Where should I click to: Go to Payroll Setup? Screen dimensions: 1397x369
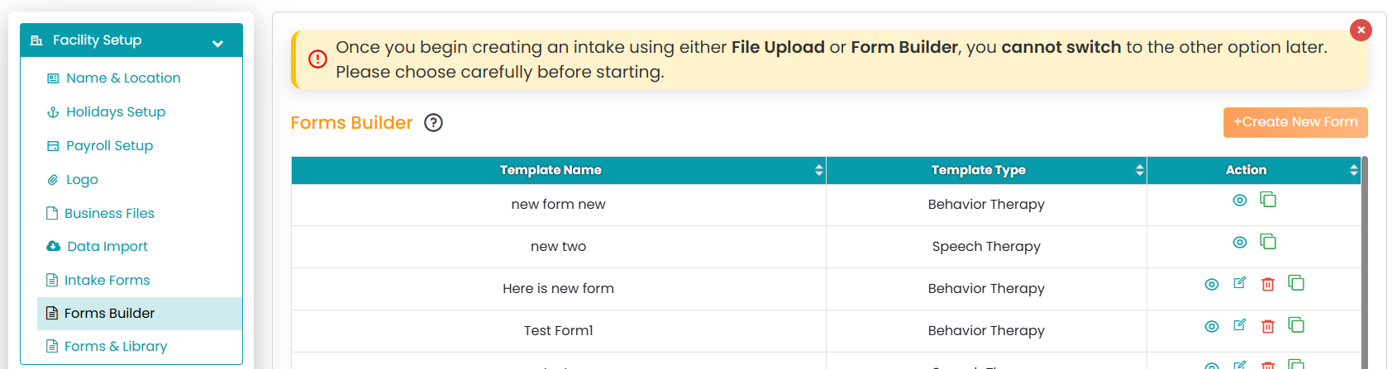pos(109,145)
